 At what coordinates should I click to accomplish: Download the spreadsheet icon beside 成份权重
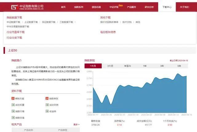click(13, 105)
